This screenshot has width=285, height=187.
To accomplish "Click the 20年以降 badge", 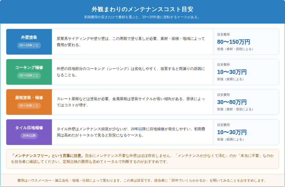I will click(x=29, y=136).
